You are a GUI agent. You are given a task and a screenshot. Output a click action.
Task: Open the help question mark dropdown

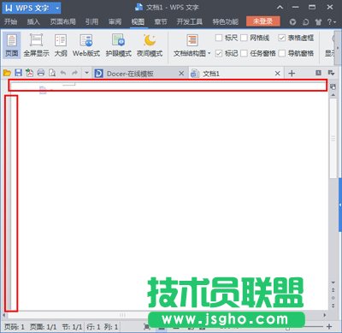[332, 22]
